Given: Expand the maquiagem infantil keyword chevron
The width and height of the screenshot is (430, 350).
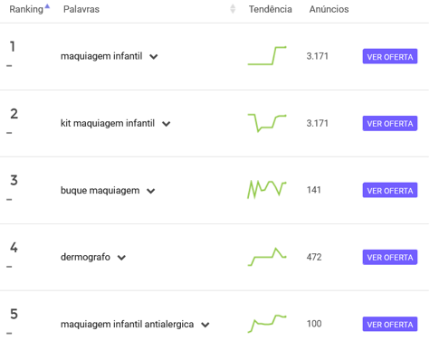Looking at the screenshot, I should [x=154, y=57].
